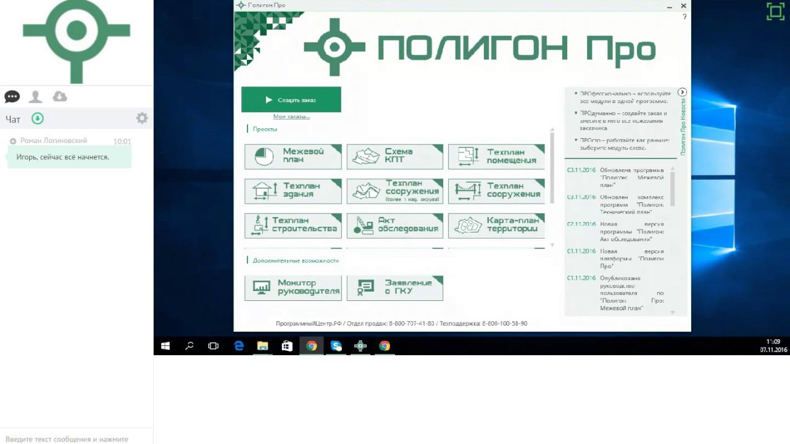Open File Explorer from the taskbar

click(x=263, y=346)
